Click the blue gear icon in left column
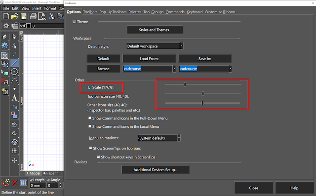 pyautogui.click(x=4, y=45)
